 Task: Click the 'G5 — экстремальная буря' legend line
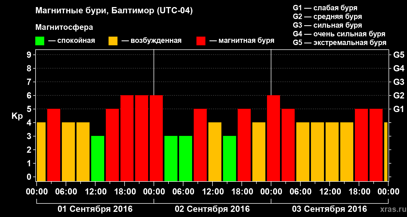pyautogui.click(x=340, y=43)
